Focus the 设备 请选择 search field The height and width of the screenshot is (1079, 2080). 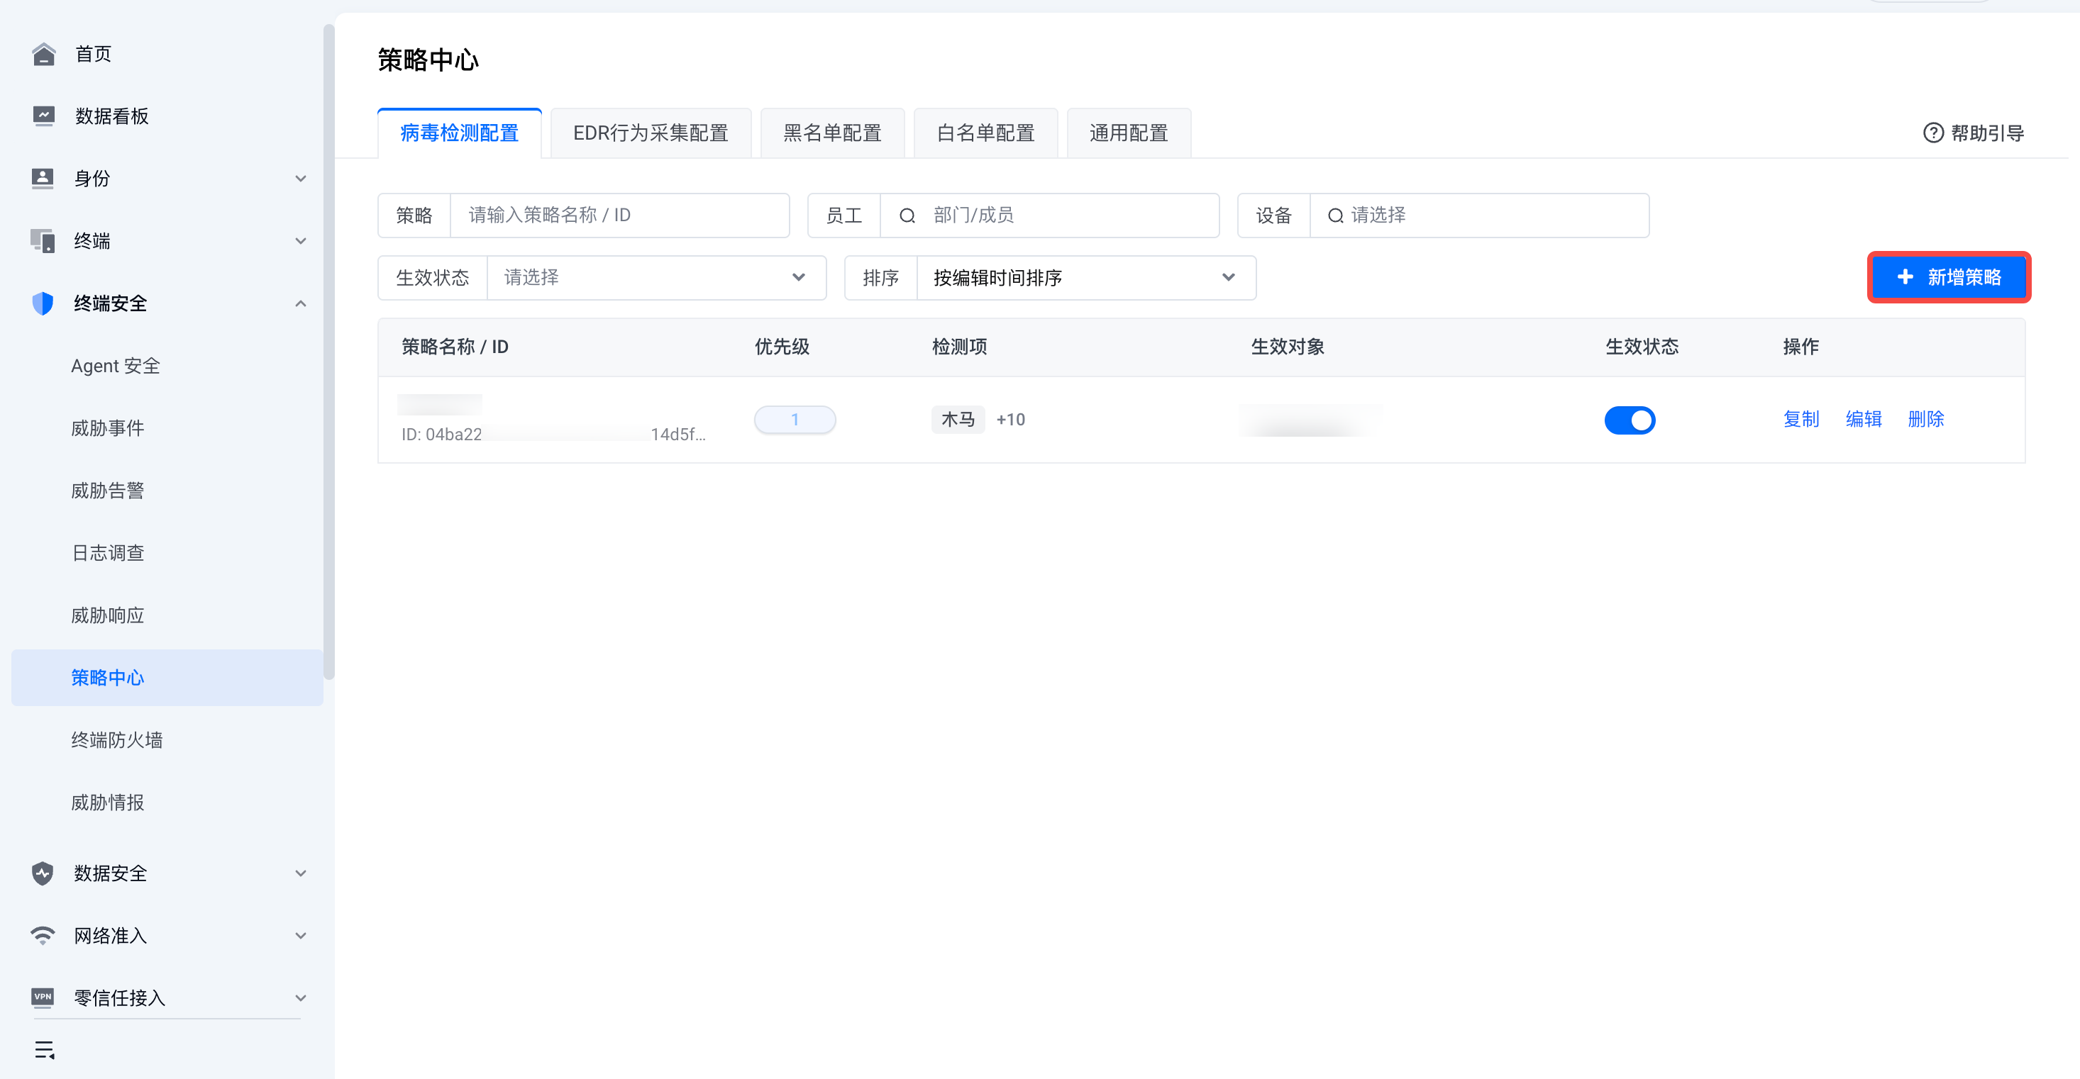click(x=1479, y=216)
